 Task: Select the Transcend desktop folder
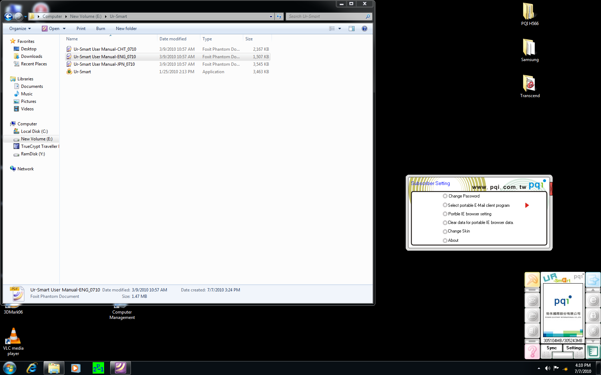coord(530,86)
